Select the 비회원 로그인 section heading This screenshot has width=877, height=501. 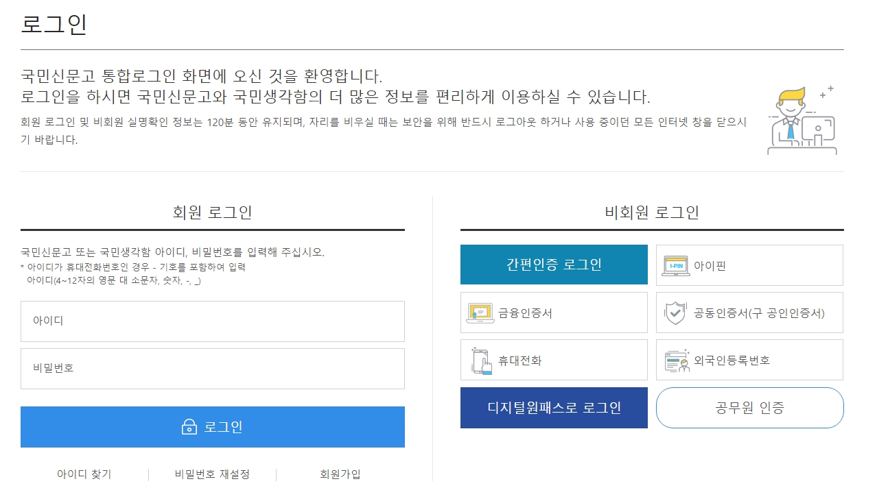coord(651,212)
